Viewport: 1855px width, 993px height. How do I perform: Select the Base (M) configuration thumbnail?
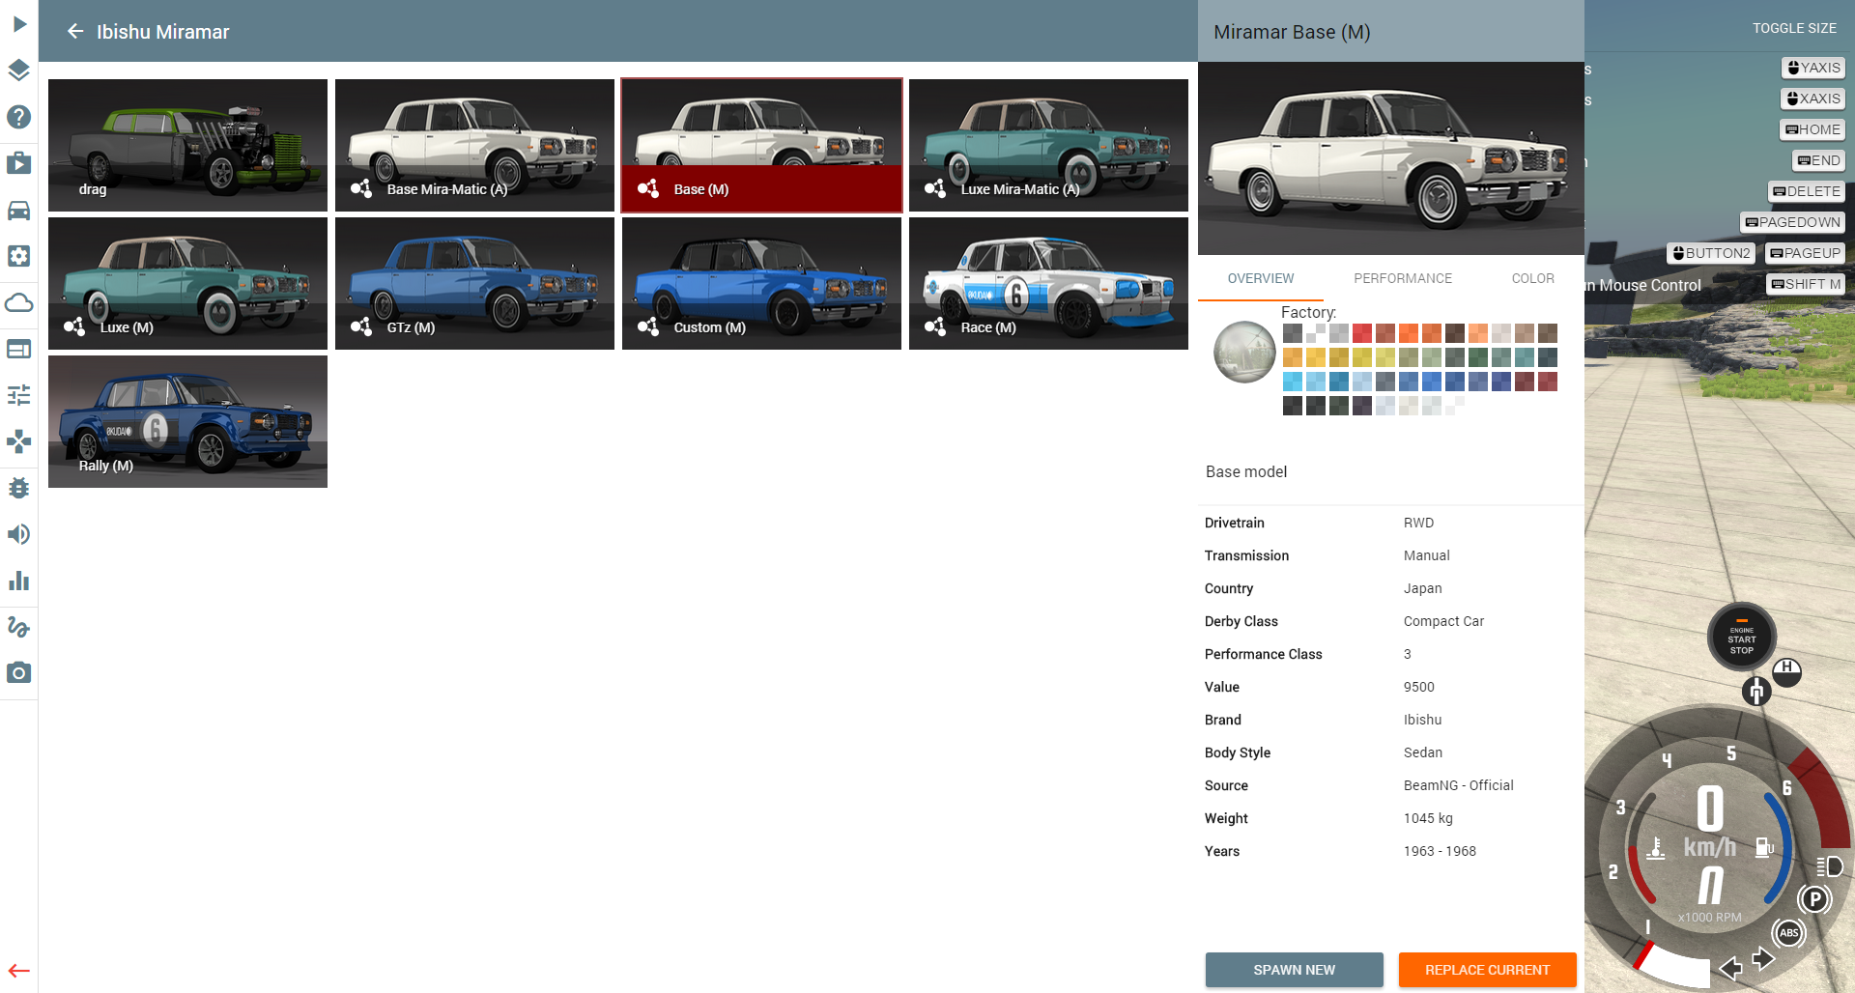pos(761,145)
